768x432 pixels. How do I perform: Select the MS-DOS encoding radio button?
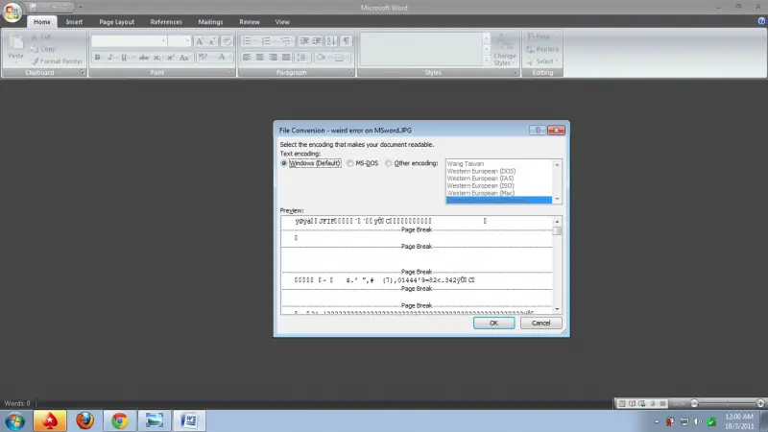(350, 163)
